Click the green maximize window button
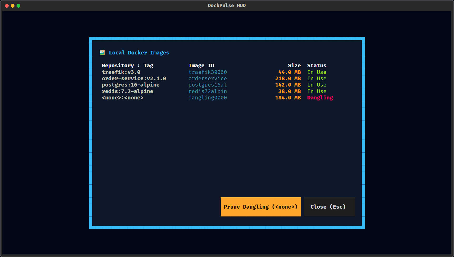The width and height of the screenshot is (454, 257). 18,6
